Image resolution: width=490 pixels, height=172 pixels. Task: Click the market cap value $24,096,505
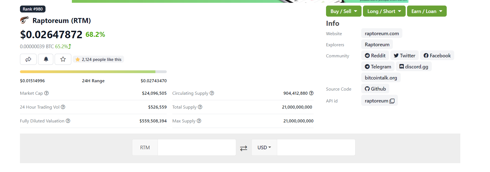pyautogui.click(x=154, y=93)
